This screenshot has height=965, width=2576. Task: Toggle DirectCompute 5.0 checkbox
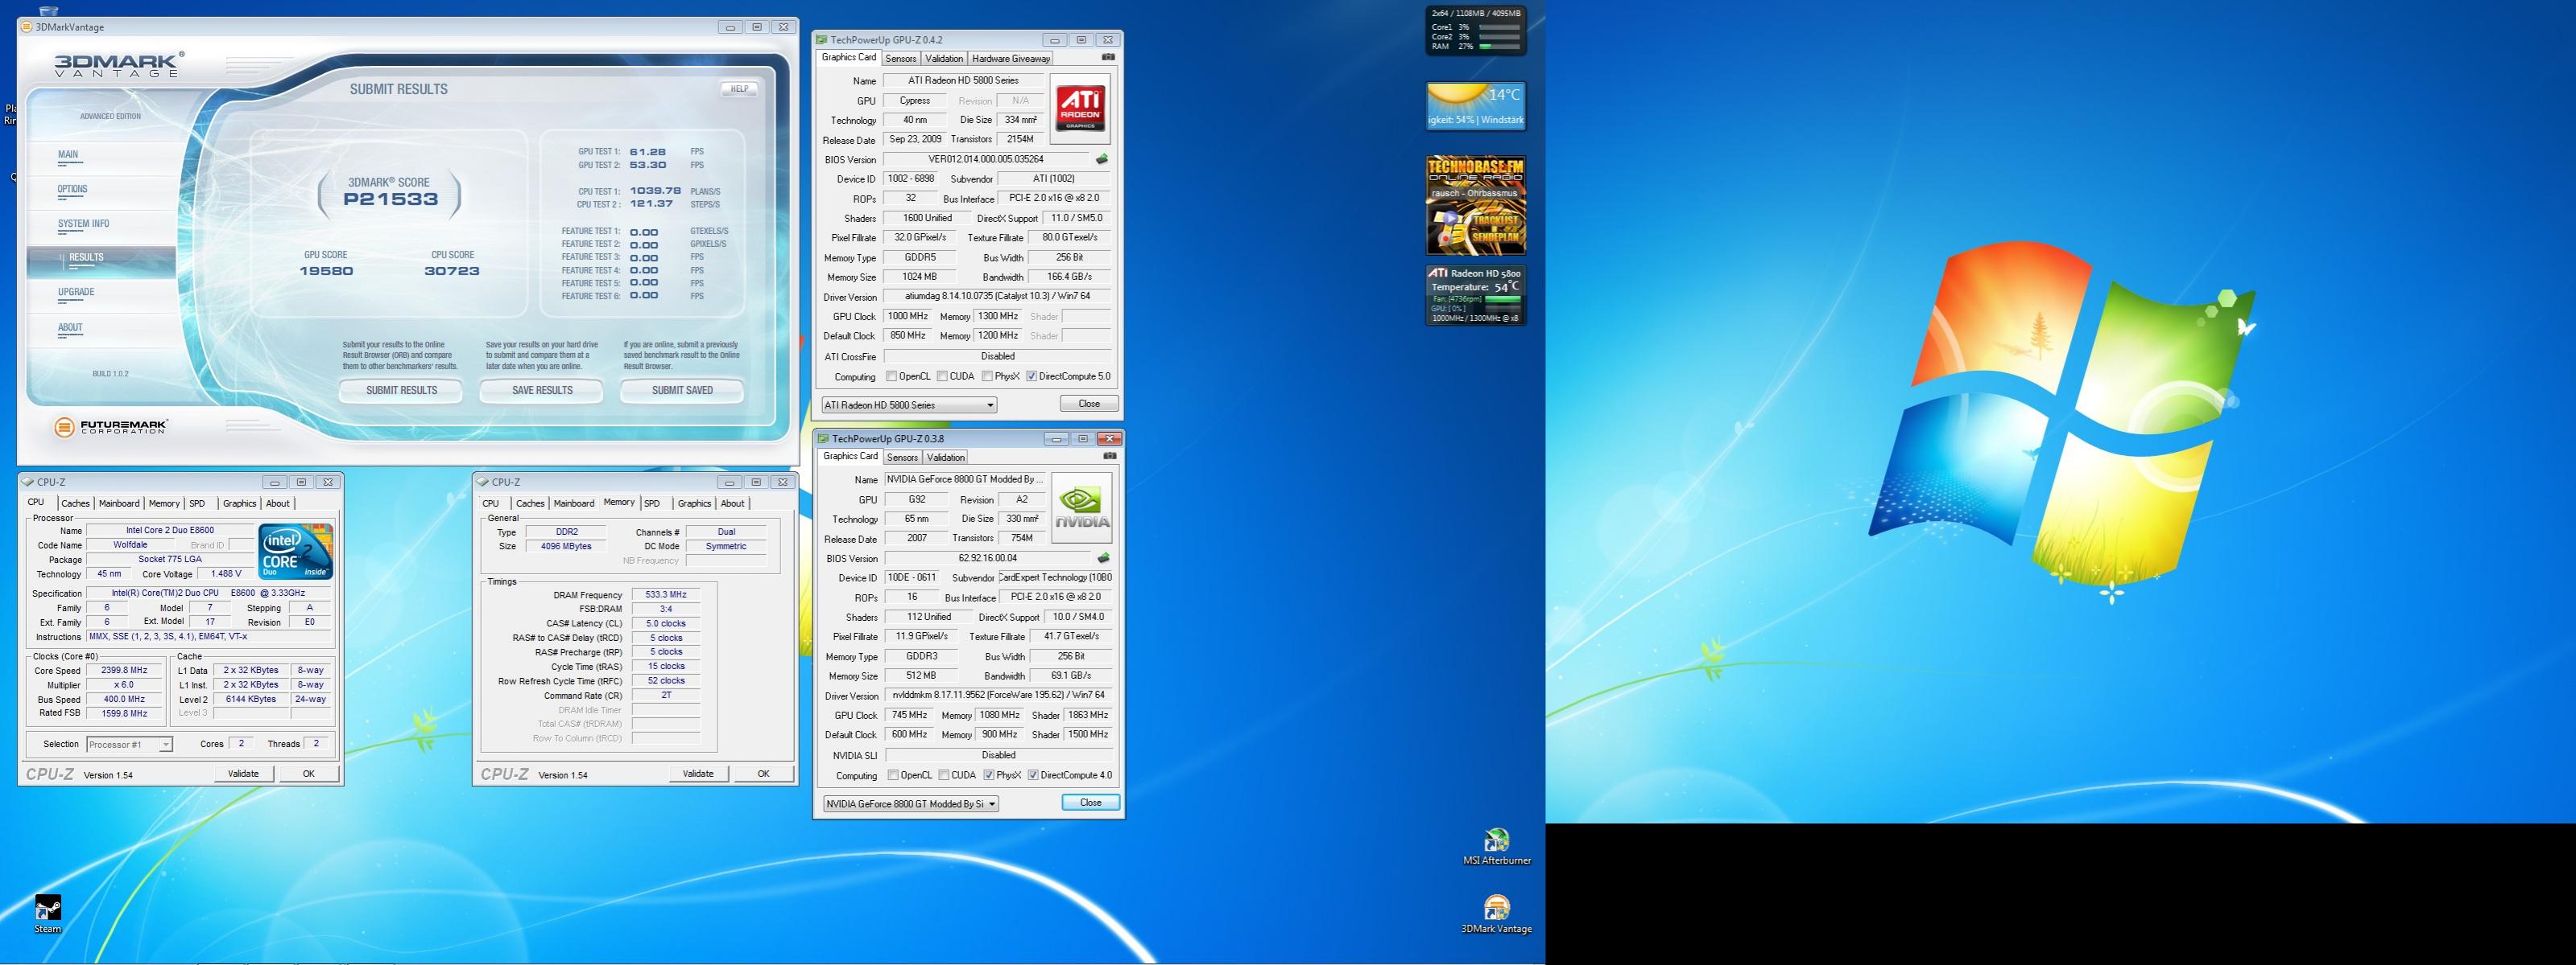coord(1031,376)
